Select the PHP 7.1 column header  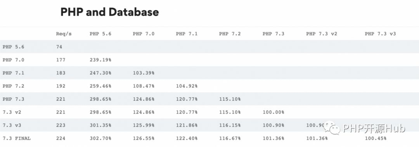click(187, 34)
